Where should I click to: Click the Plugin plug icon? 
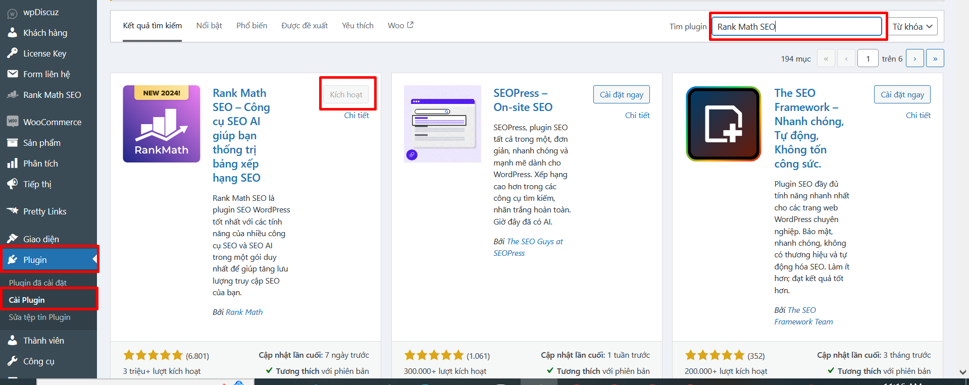click(13, 259)
